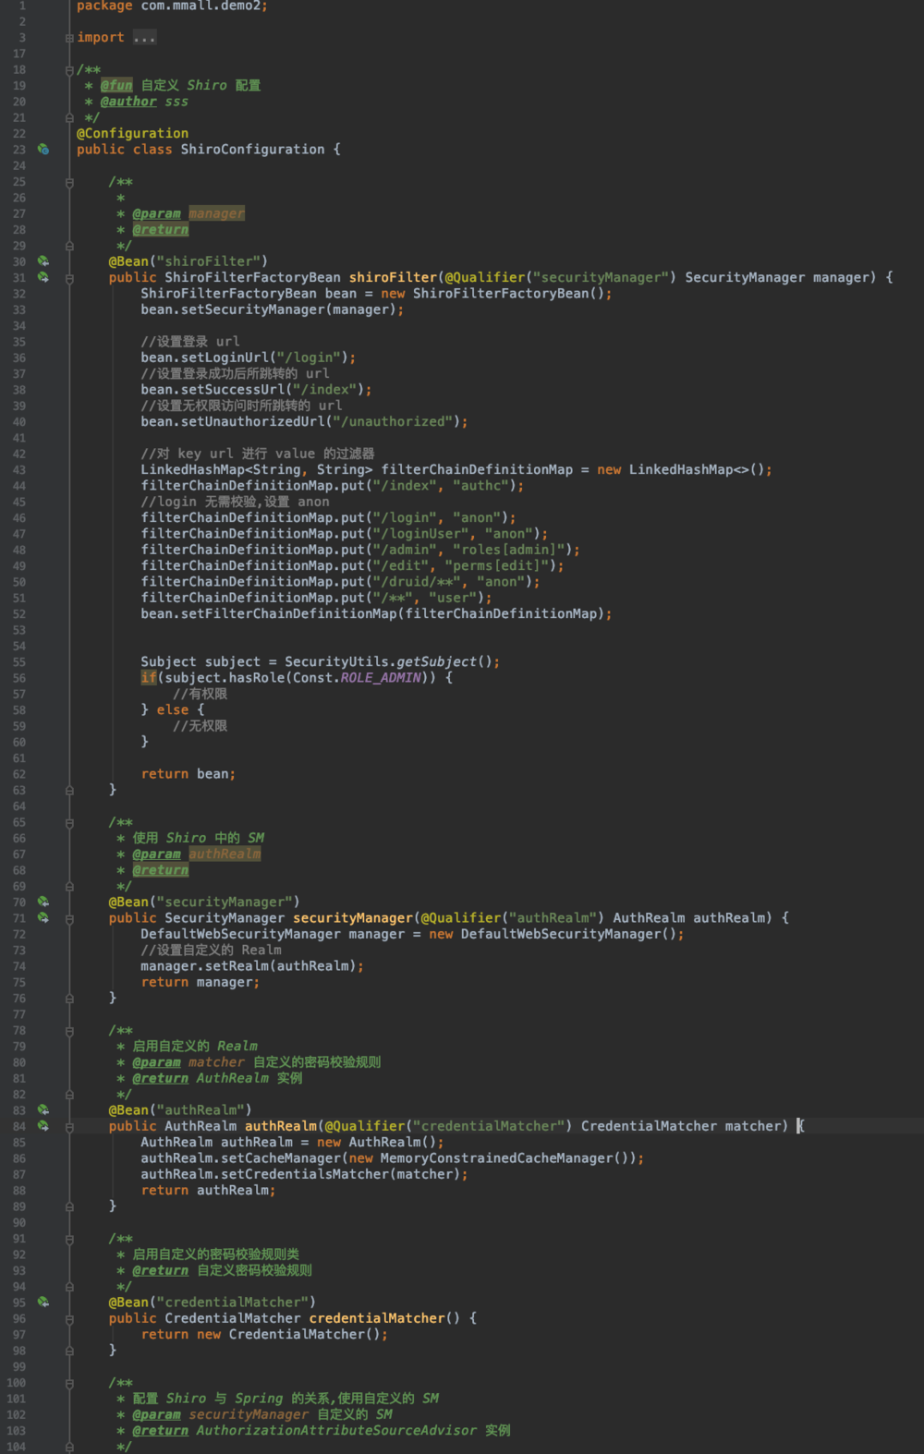Collapse the securityManager method at line 71
Image resolution: width=924 pixels, height=1454 pixels.
[69, 918]
